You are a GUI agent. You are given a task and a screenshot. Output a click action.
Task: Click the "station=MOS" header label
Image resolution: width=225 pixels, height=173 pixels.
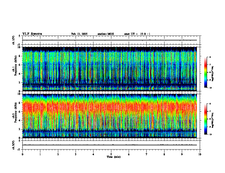pyautogui.click(x=106, y=34)
